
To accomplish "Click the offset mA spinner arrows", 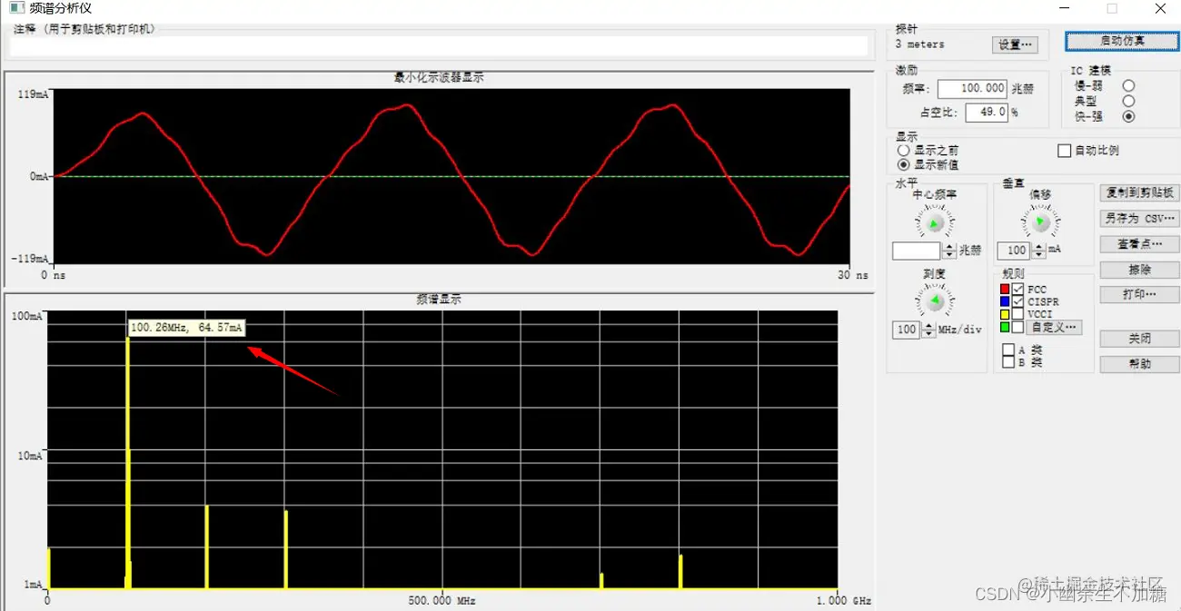I will click(x=1038, y=251).
